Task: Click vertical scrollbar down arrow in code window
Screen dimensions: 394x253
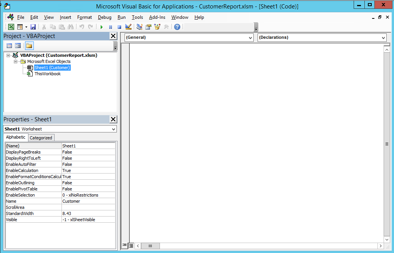Action: tap(387, 240)
